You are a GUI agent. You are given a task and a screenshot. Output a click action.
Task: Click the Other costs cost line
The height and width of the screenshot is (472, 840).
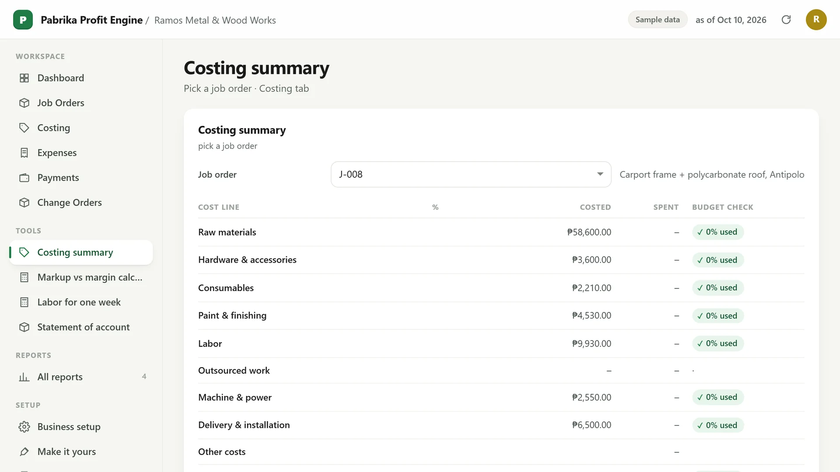(222, 452)
